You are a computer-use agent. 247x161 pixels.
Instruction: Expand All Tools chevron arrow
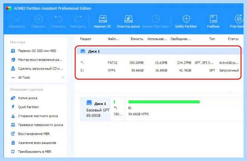click(x=63, y=77)
